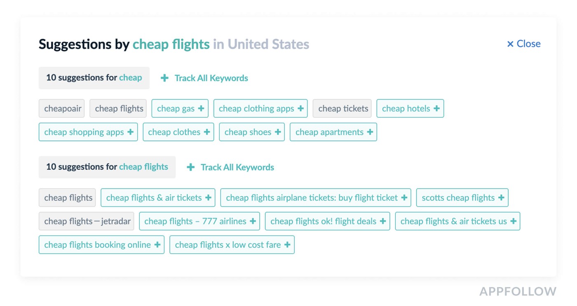Click cheap flights – 777 airlines tag

click(195, 221)
